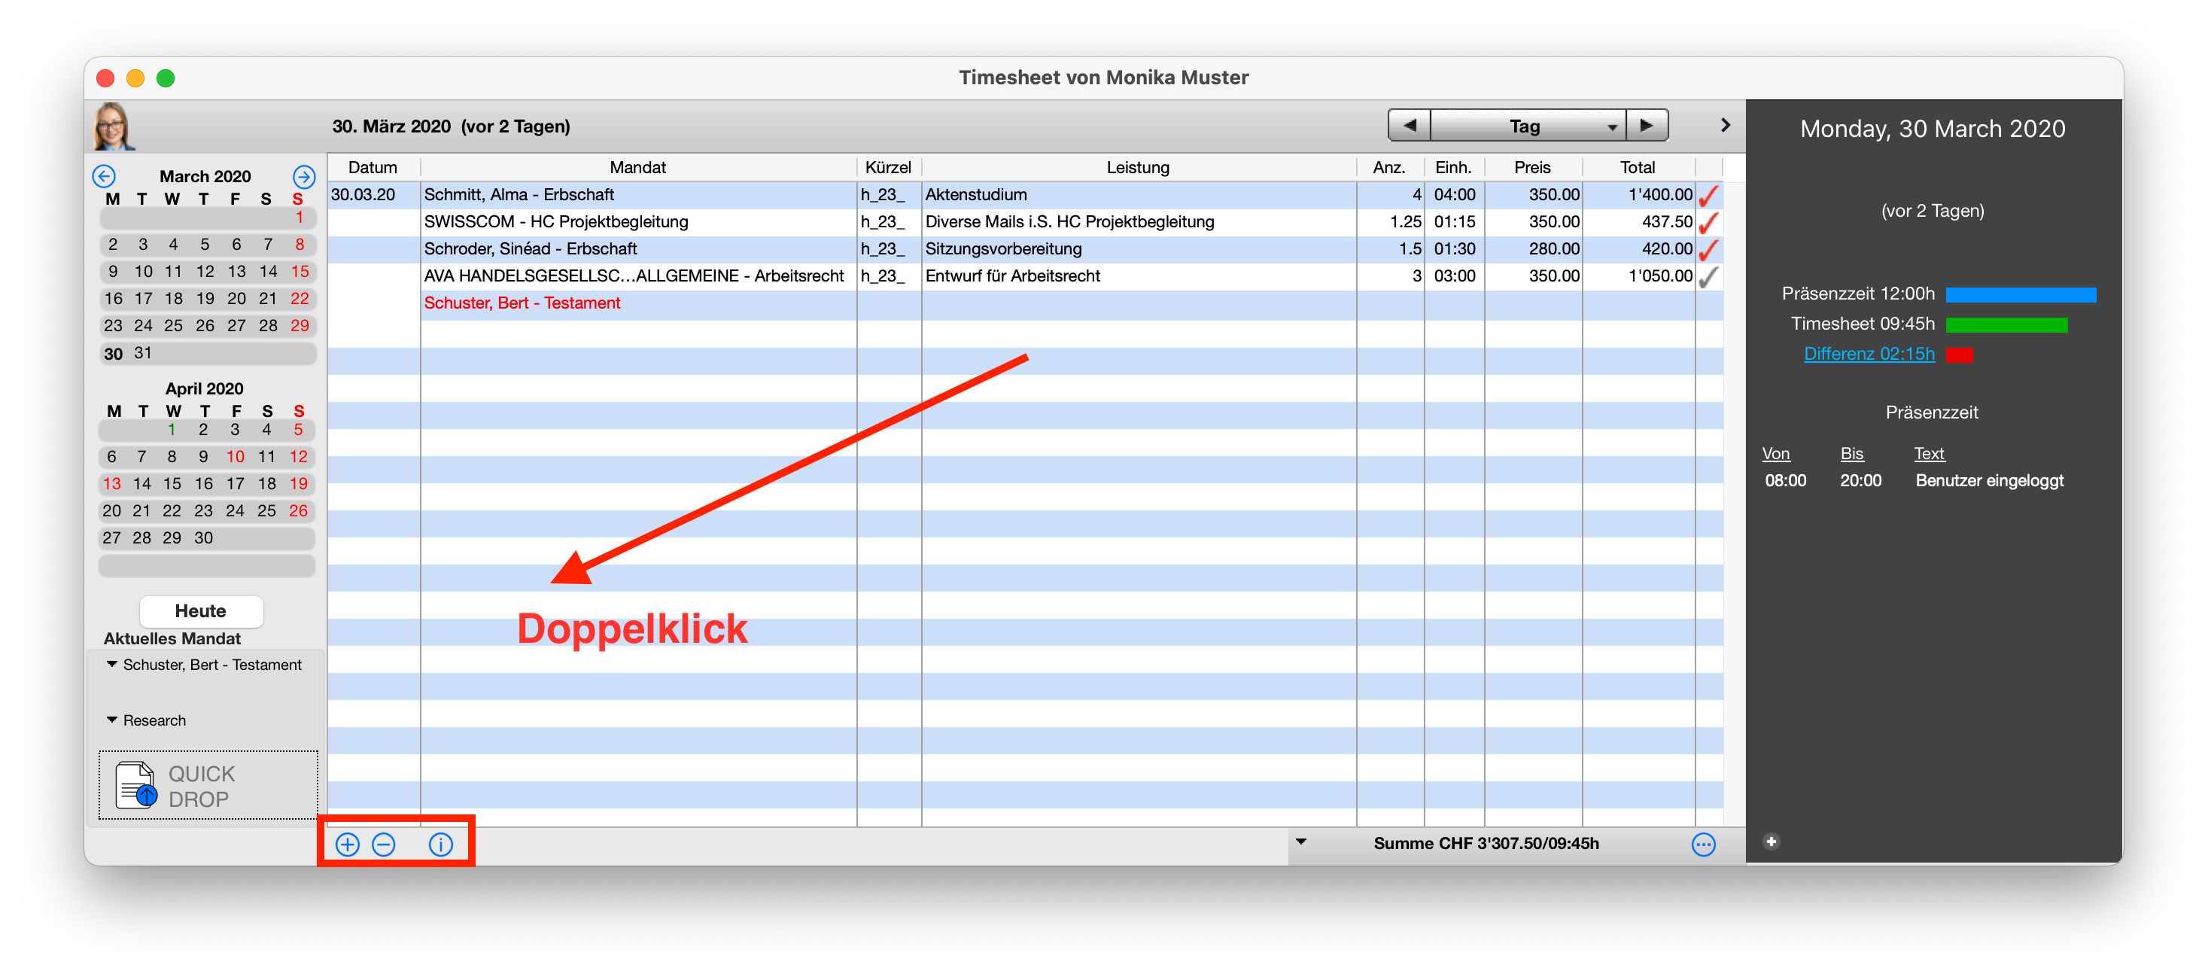Select red entry Schuster, Bert - Testament
Viewport: 2208px width, 977px height.
[x=522, y=303]
